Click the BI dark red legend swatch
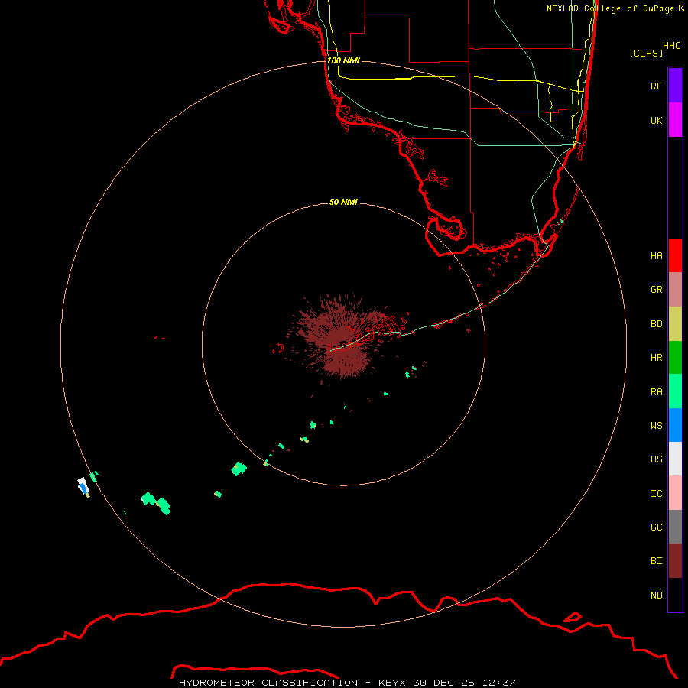This screenshot has width=688, height=688. click(x=675, y=561)
